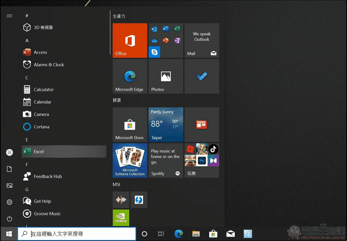
Task: Click the Power icon in the Start rail
Action: (9, 219)
